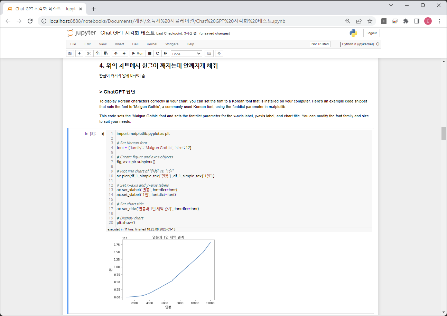Open command palette keyboard icon
The image size is (447, 316).
pos(209,53)
